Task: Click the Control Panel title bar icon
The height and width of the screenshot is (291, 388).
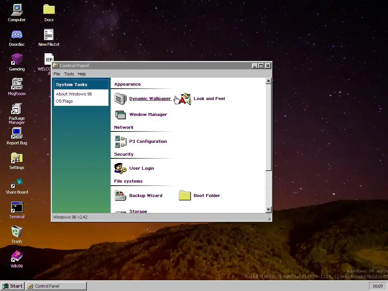Action: coord(56,66)
